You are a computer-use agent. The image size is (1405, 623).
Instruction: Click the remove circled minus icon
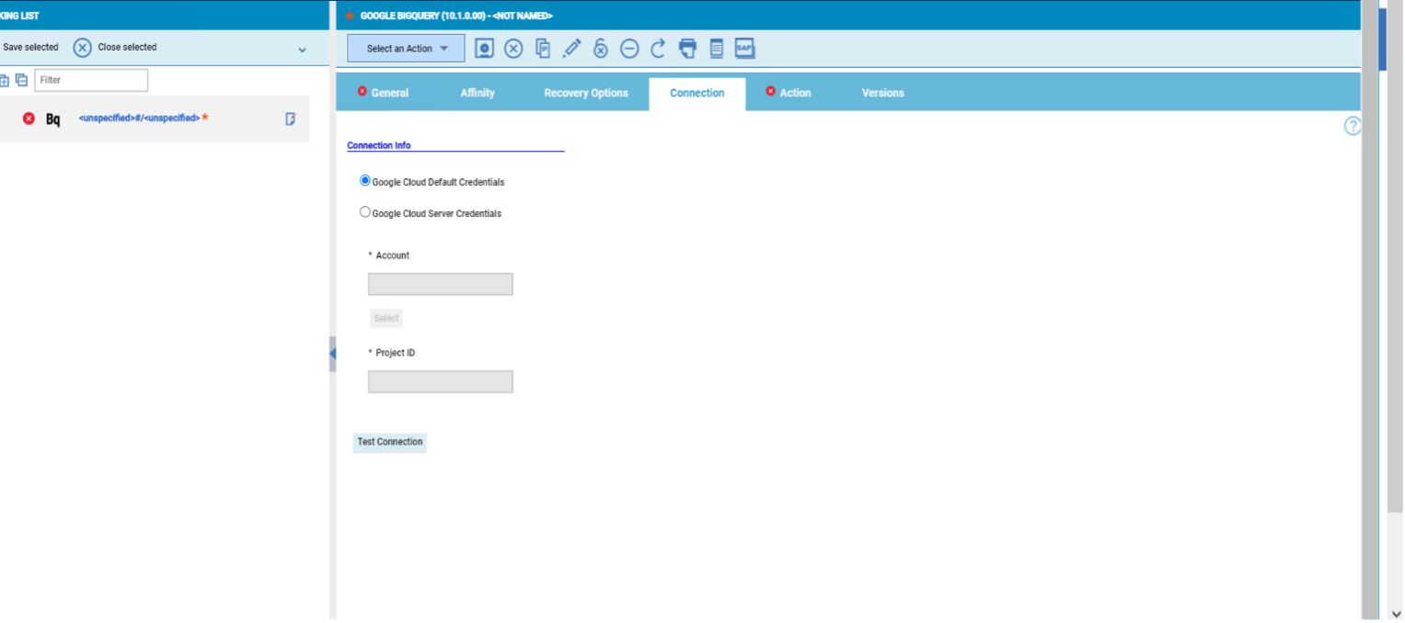[629, 48]
